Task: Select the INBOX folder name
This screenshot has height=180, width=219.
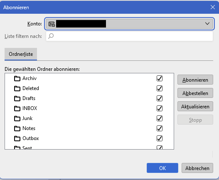Action: click(x=30, y=108)
